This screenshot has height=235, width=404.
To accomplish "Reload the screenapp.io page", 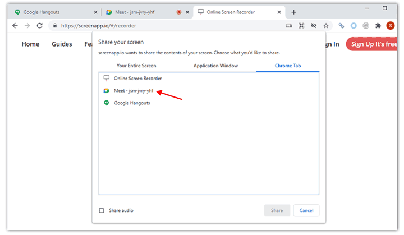I will [39, 26].
